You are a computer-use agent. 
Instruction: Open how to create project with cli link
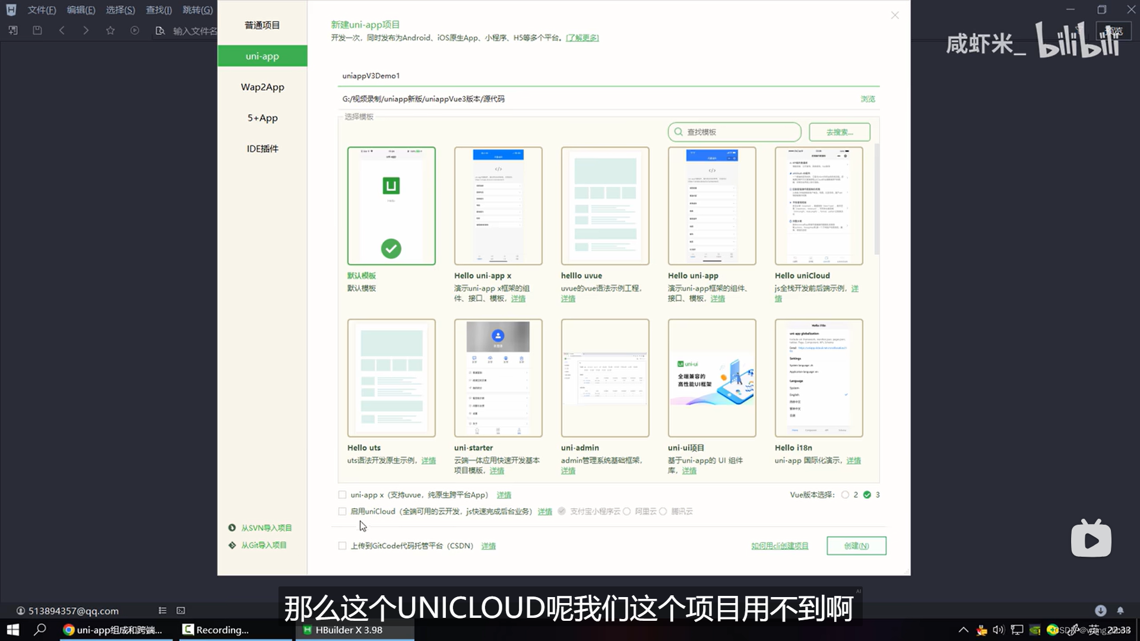tap(780, 545)
